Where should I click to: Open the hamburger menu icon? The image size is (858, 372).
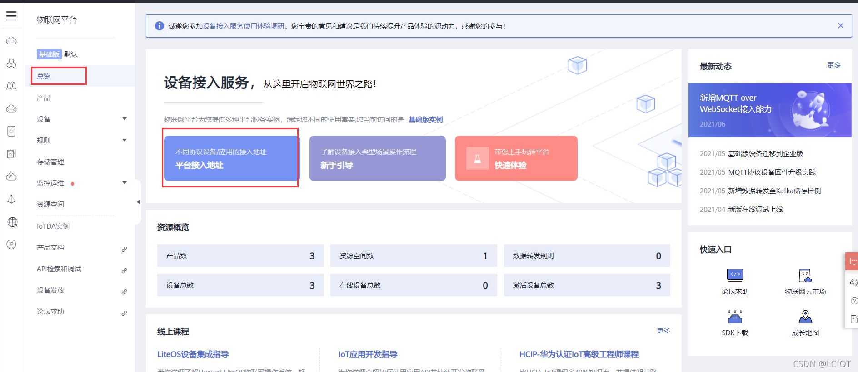11,16
